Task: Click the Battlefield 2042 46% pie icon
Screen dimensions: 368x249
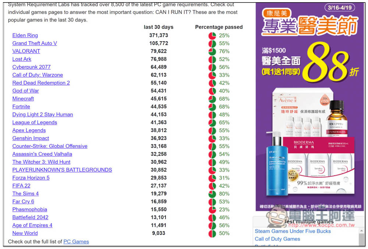Action: tap(212, 218)
